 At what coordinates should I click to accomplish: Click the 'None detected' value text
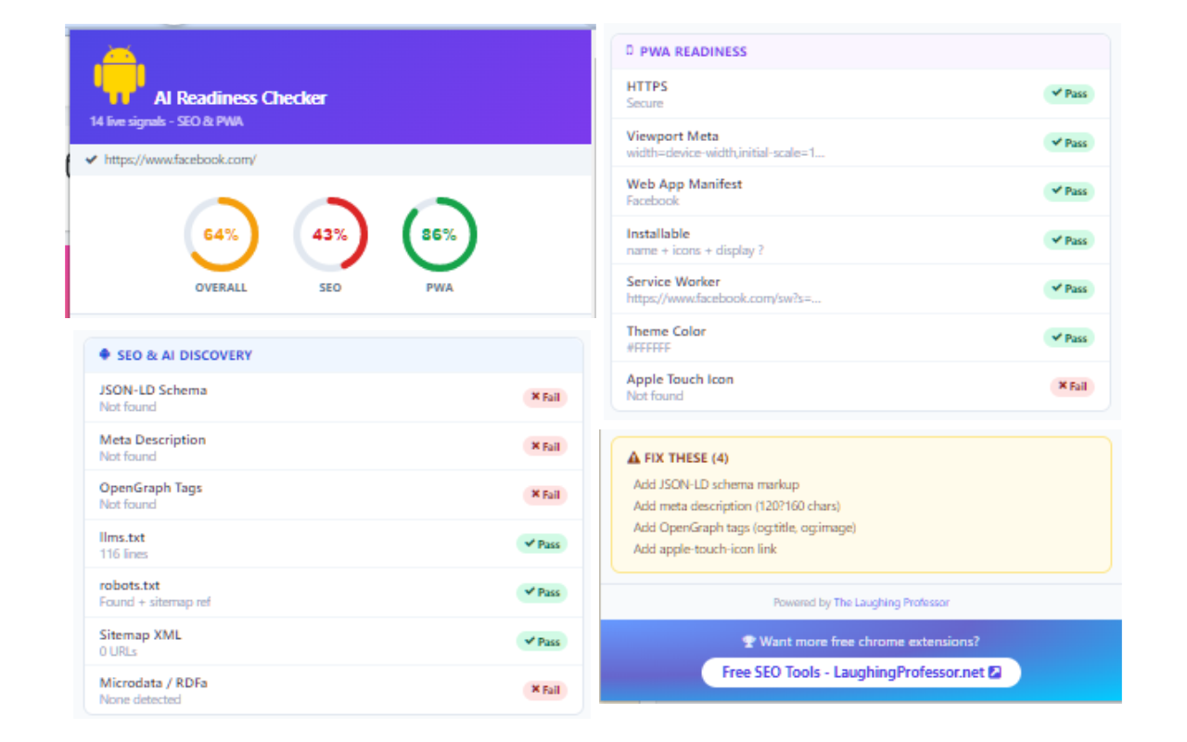click(140, 699)
